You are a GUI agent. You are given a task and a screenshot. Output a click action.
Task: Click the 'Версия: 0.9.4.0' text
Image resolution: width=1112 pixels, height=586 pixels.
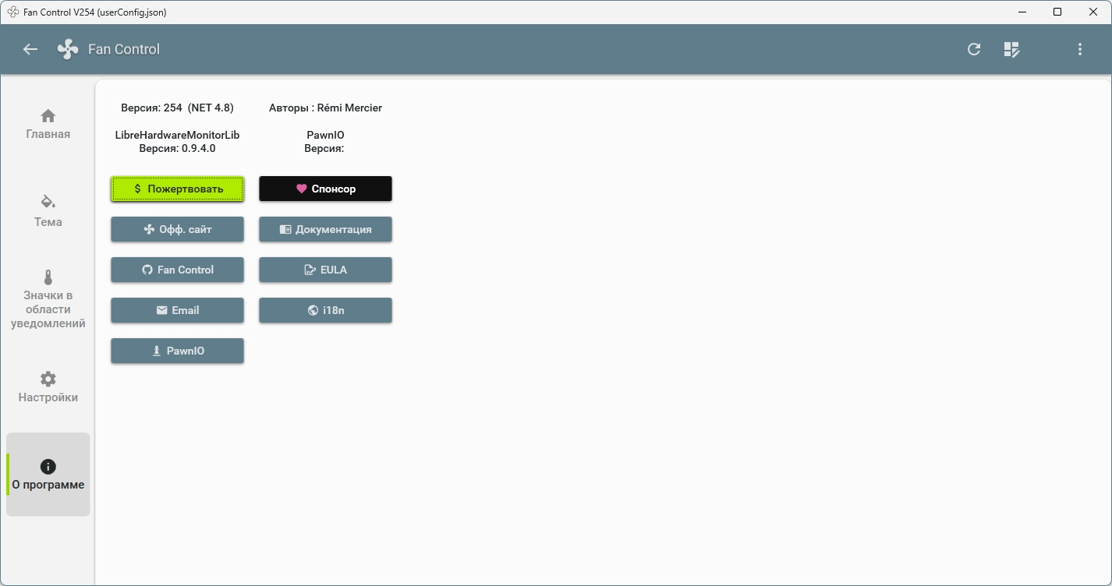tap(177, 148)
